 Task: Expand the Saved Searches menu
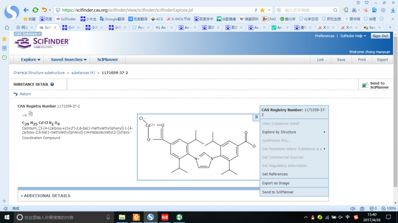pos(69,59)
